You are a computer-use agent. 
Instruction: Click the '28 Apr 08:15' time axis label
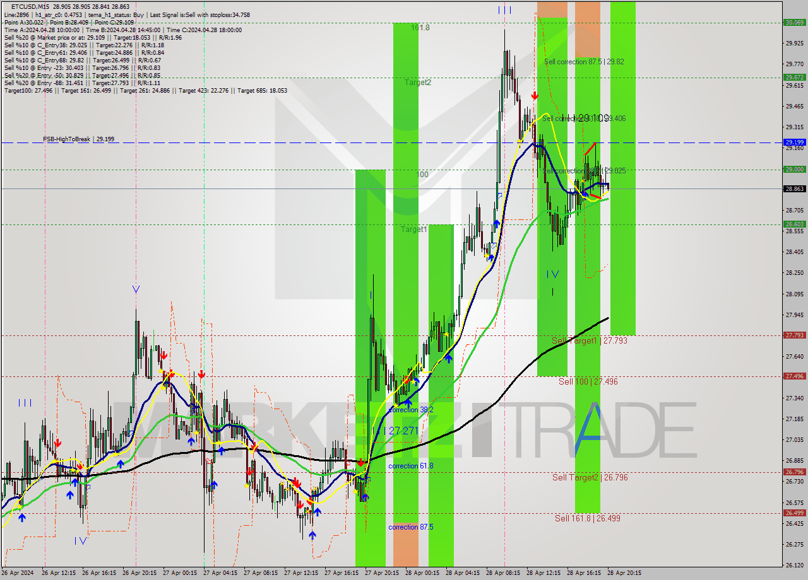coord(503,573)
